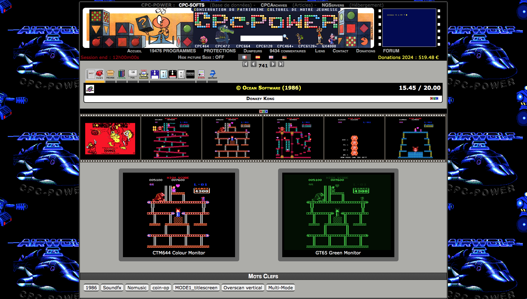This screenshot has width=527, height=299.
Task: Click the Overscan vertical keyword tag
Action: [243, 288]
